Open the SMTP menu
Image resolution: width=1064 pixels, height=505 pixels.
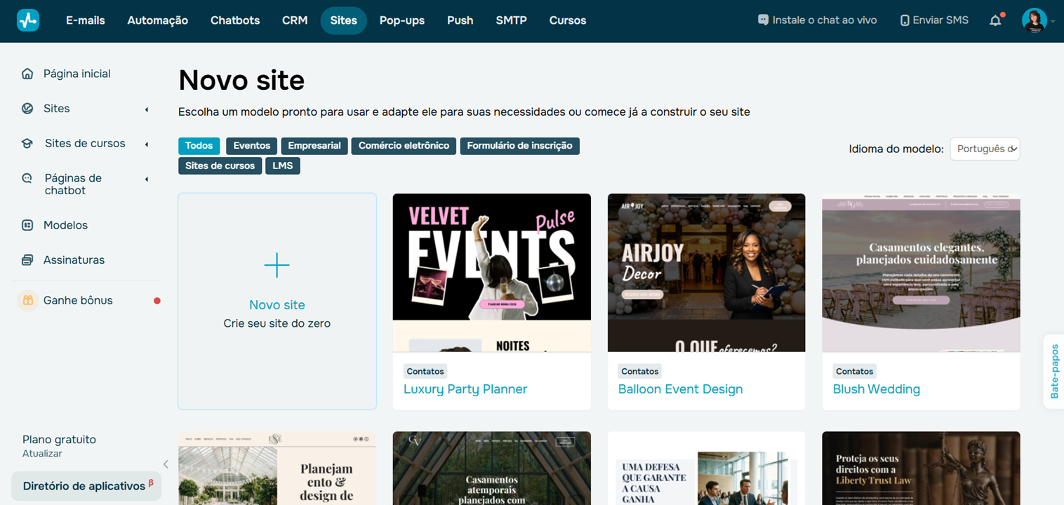511,20
